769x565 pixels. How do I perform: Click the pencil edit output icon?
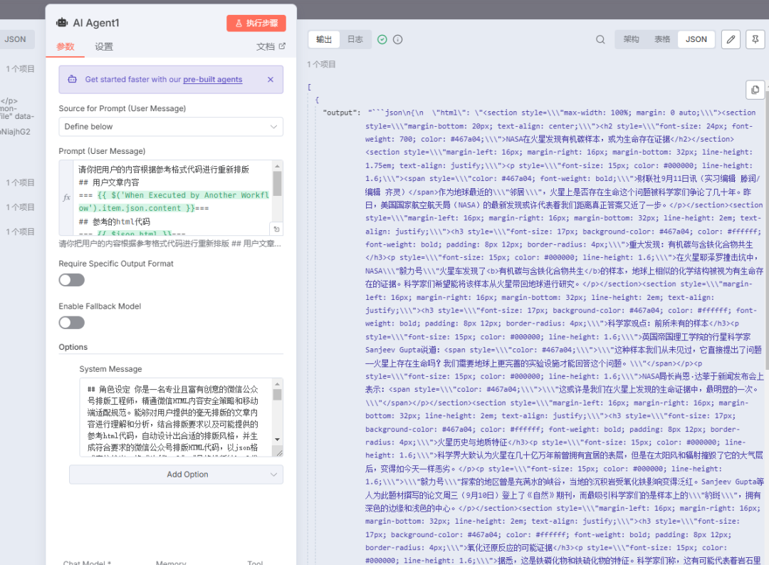pyautogui.click(x=731, y=39)
